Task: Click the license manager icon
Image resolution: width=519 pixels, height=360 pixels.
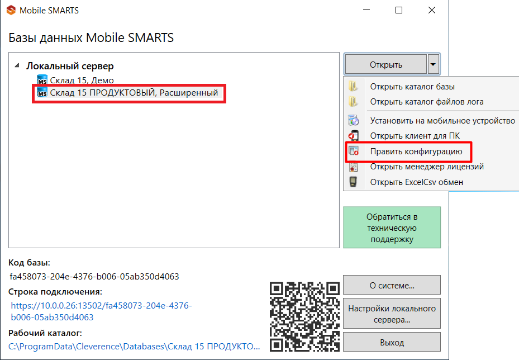Action: (353, 167)
